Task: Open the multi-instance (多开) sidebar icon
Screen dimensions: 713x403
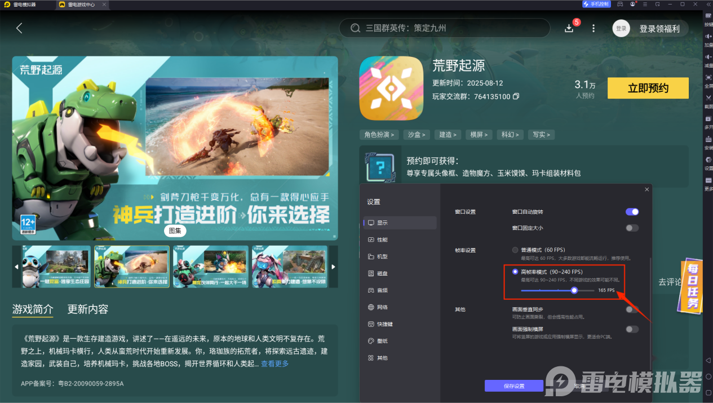Action: click(708, 120)
